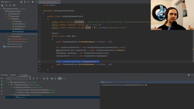The width and height of the screenshot is (194, 109).
Task: Stop the unit test execution
Action: pos(2,94)
